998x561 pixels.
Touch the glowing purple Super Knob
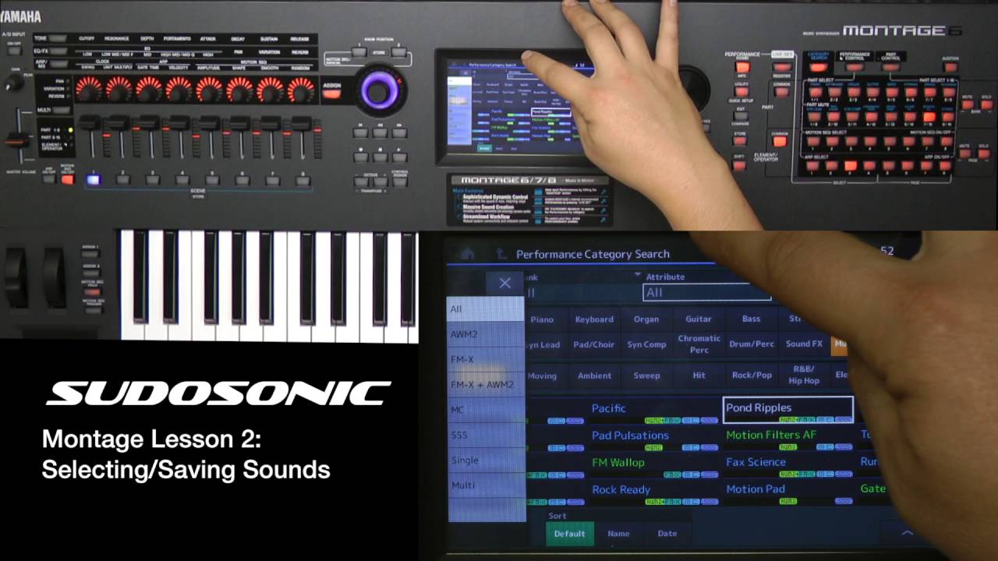[x=379, y=91]
